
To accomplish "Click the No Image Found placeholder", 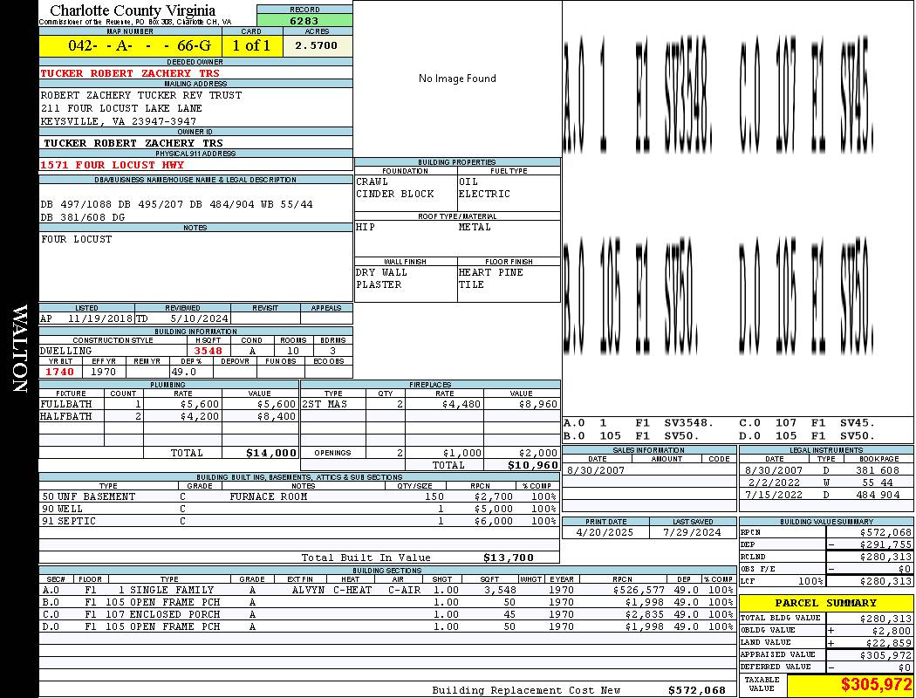I will [457, 79].
